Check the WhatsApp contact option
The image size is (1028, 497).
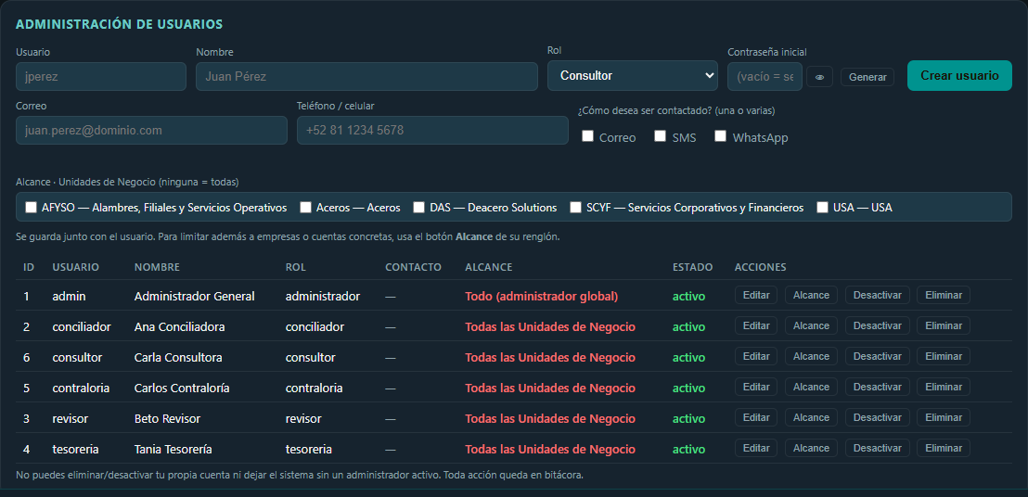tap(721, 136)
